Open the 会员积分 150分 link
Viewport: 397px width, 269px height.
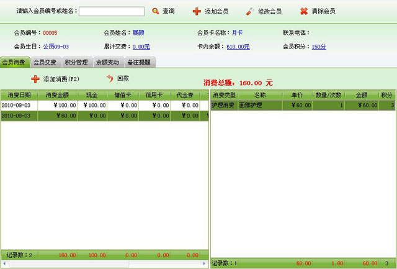tap(318, 47)
